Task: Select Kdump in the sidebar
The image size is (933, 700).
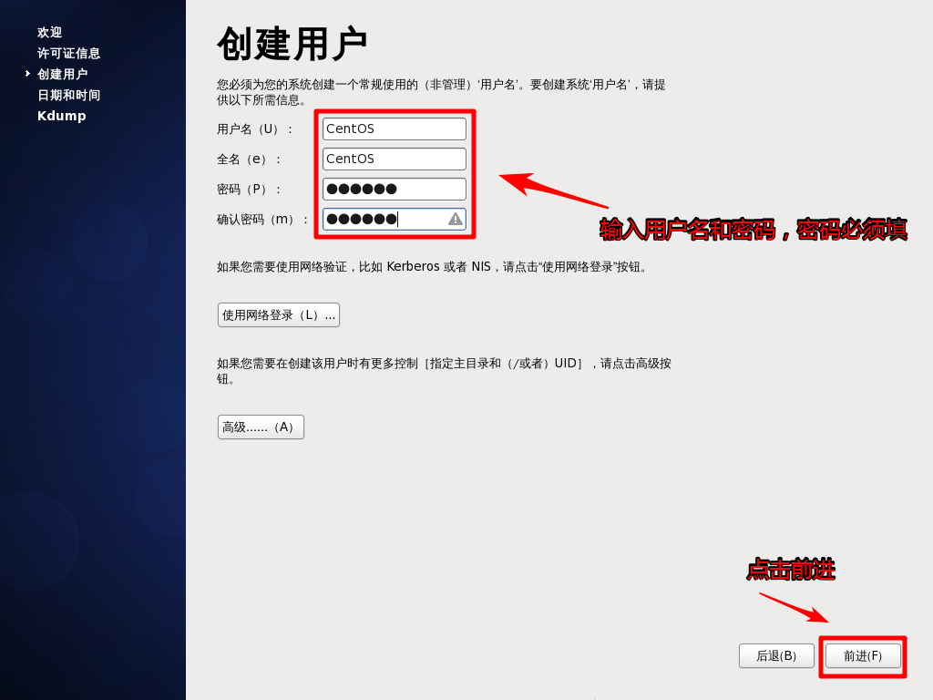Action: [x=61, y=116]
